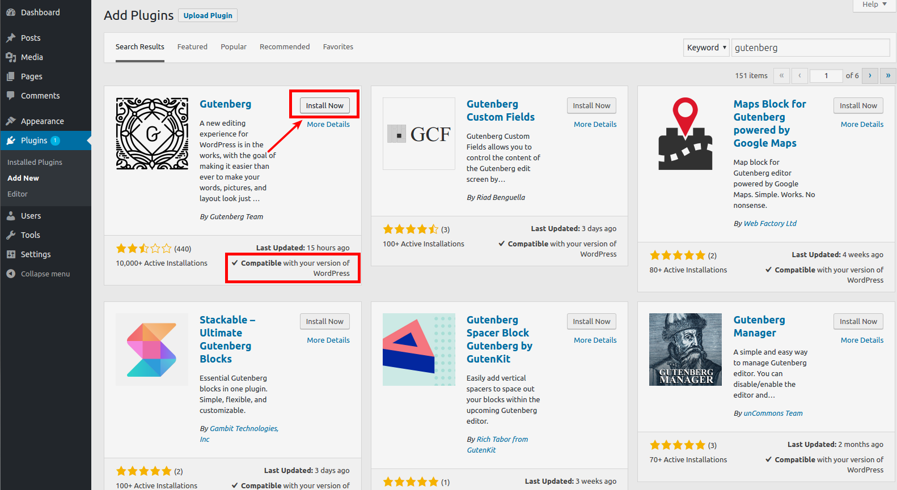Install Gutenberg Manager plugin
This screenshot has width=897, height=490.
858,321
